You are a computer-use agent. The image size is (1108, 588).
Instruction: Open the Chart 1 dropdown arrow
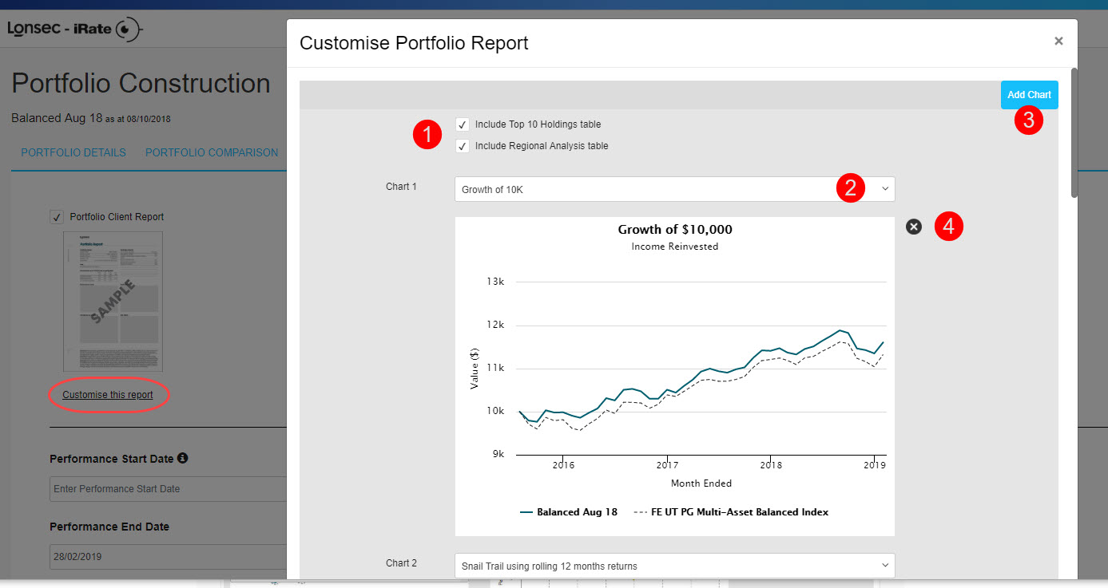click(x=884, y=189)
